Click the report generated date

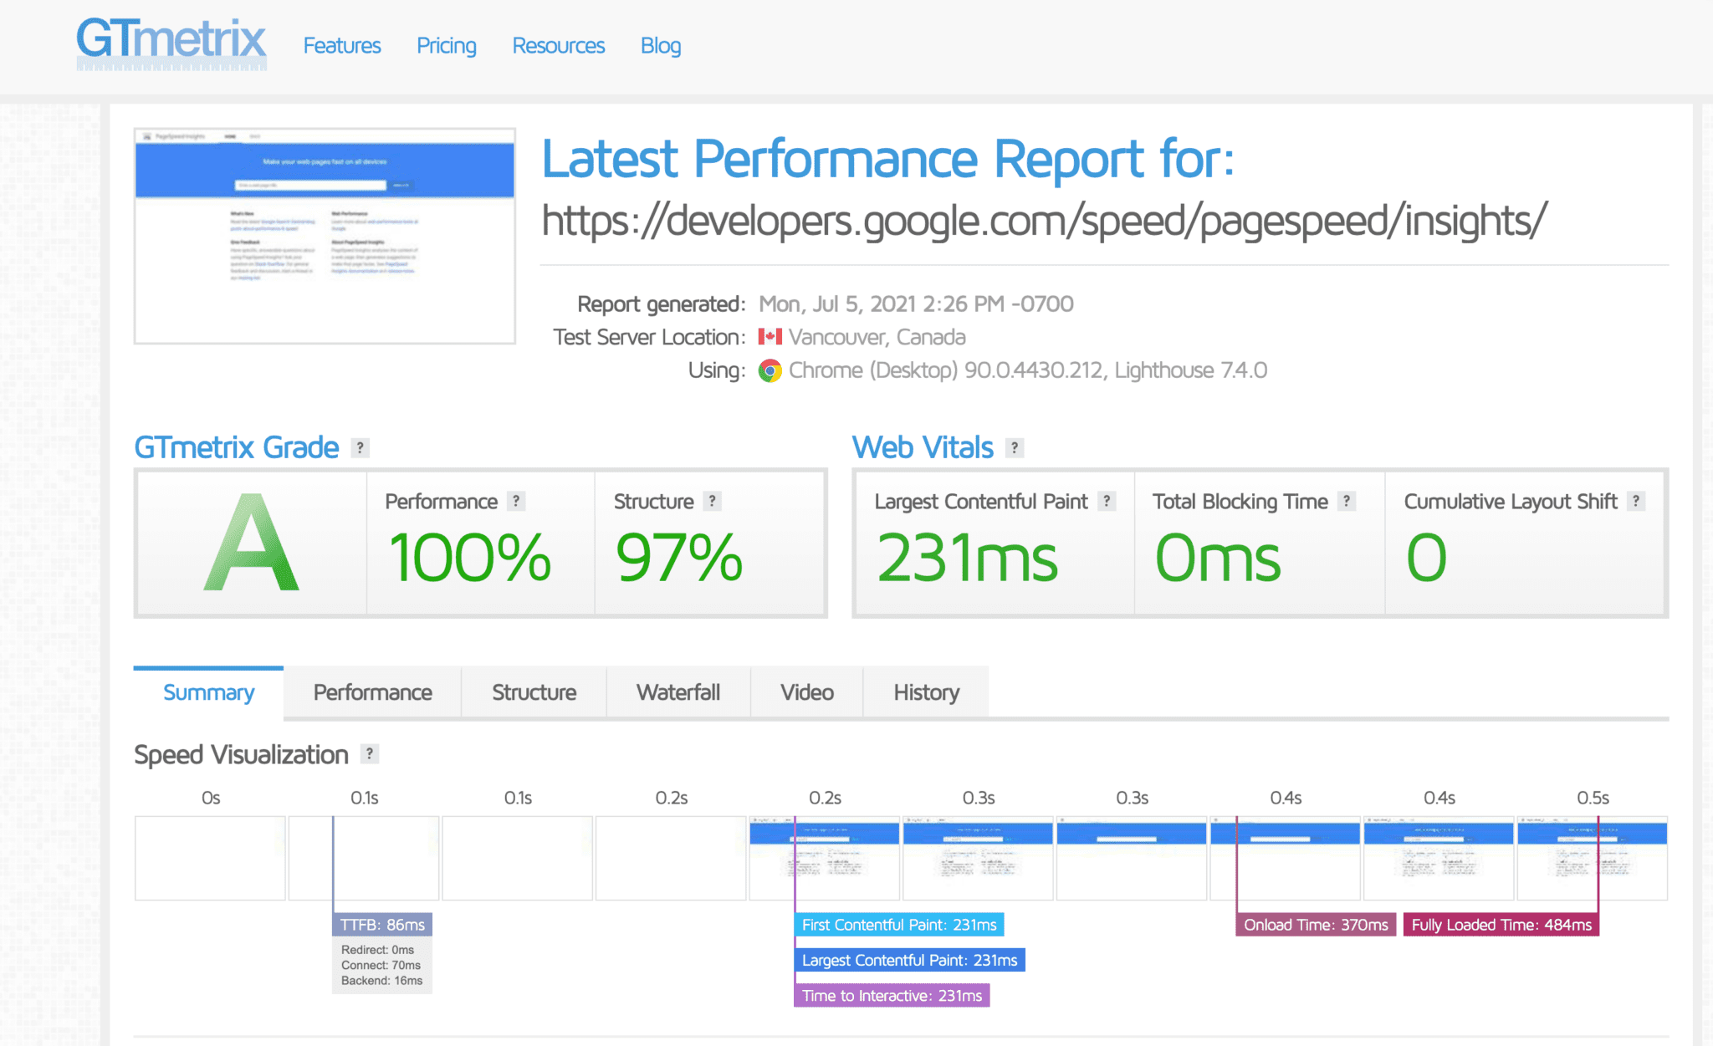coord(916,304)
